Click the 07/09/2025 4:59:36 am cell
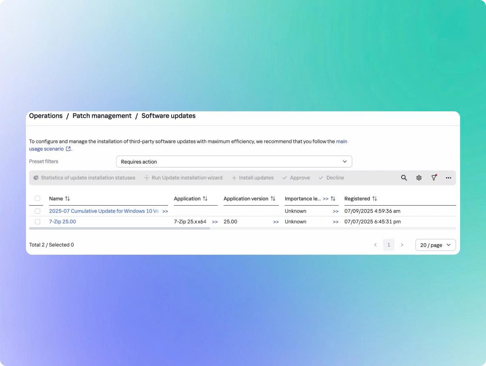 tap(372, 211)
